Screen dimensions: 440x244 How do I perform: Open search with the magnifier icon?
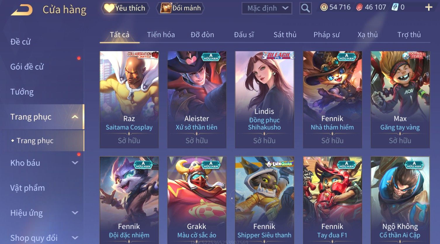305,8
